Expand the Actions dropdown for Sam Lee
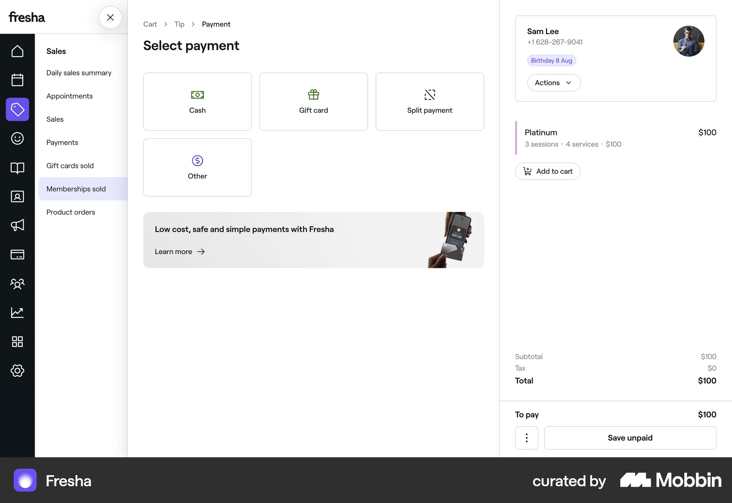The width and height of the screenshot is (732, 503). (554, 83)
